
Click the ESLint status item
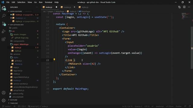[x=170, y=106]
